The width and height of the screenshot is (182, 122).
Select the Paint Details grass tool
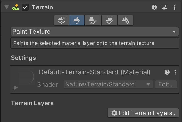coord(109,20)
